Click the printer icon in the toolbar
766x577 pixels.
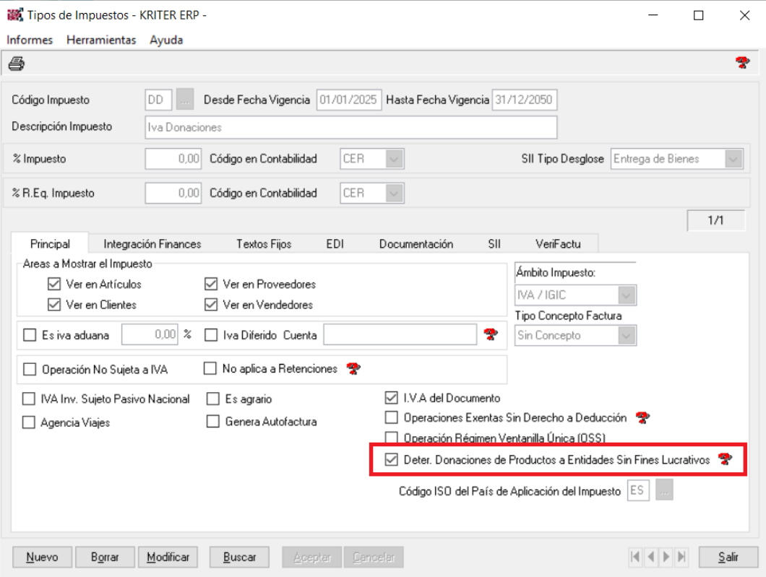(x=14, y=64)
